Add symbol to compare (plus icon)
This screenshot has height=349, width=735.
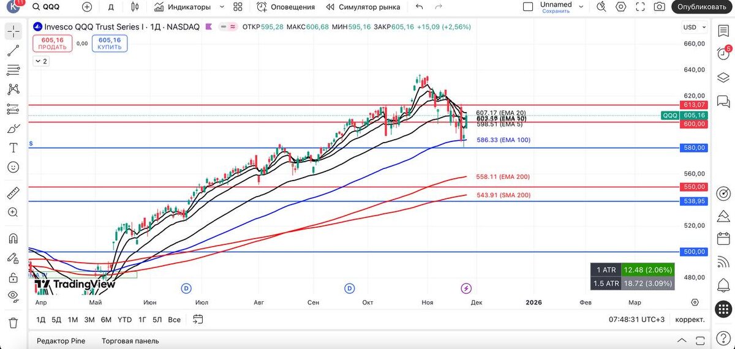point(87,7)
